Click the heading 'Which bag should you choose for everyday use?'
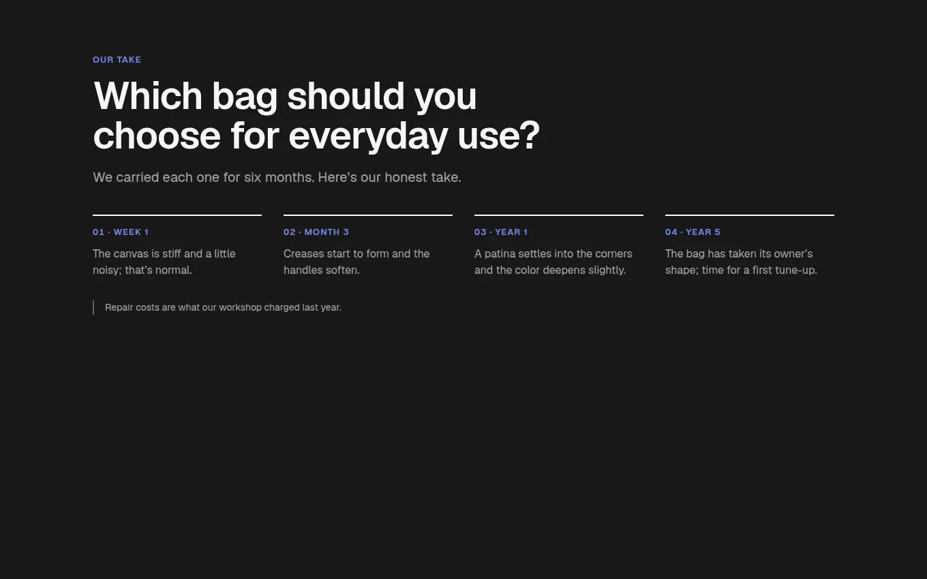The image size is (927, 579). [x=316, y=115]
